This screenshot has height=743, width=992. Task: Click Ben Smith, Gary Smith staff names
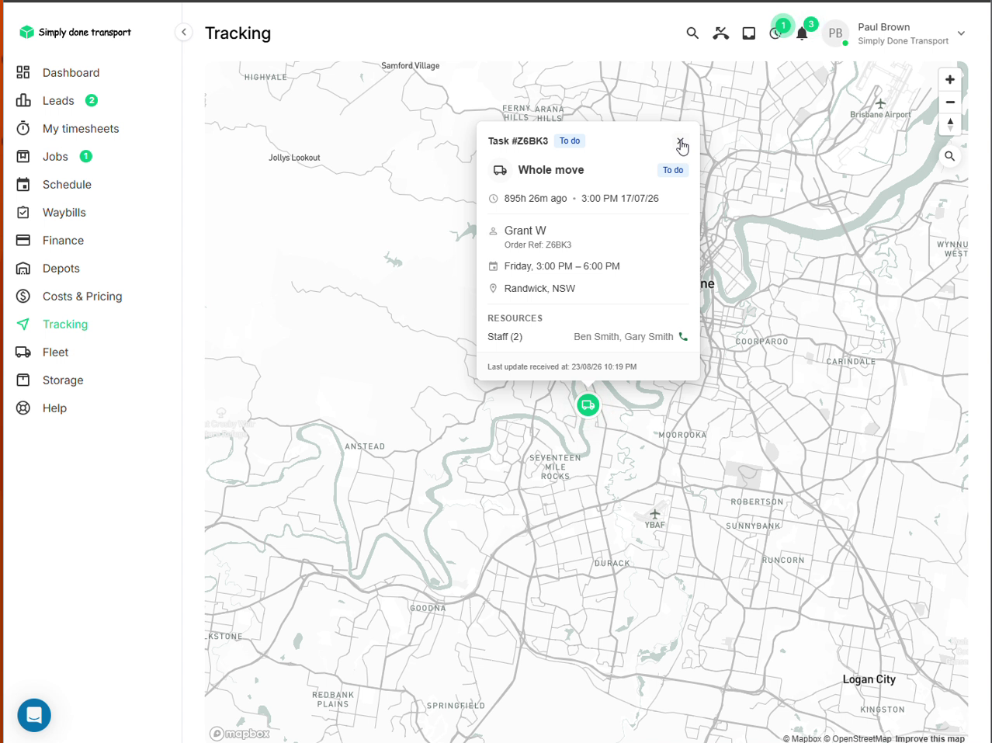click(623, 337)
